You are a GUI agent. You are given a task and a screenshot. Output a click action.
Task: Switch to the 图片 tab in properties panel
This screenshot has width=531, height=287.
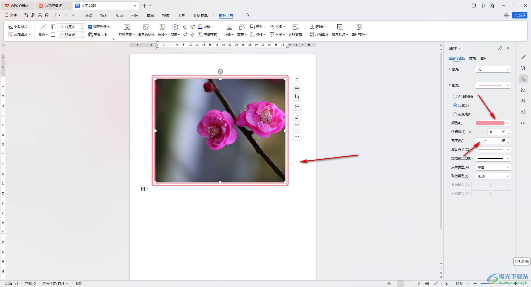click(484, 59)
